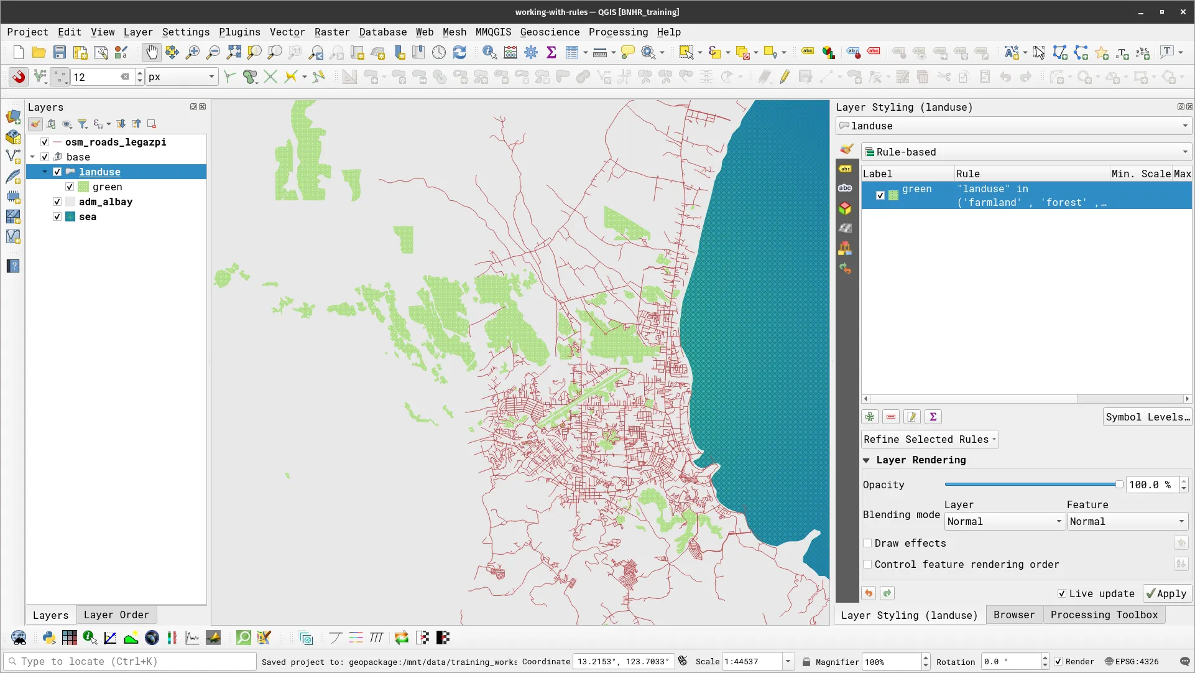Add a new rule with the green plus
The height and width of the screenshot is (673, 1195).
pyautogui.click(x=869, y=417)
